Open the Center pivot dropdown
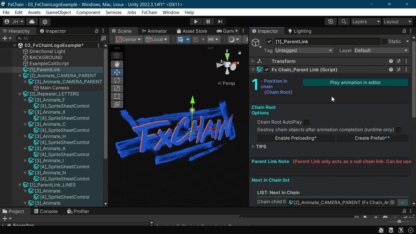 point(129,39)
